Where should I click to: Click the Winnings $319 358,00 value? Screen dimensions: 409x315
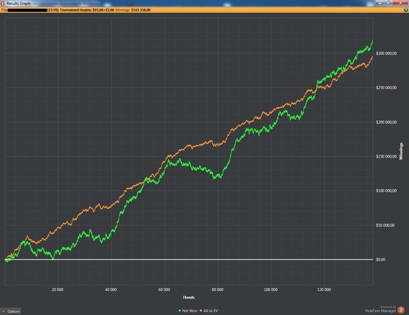tap(141, 10)
